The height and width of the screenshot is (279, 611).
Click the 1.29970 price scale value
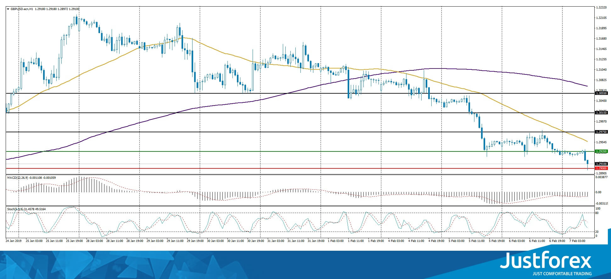601,122
